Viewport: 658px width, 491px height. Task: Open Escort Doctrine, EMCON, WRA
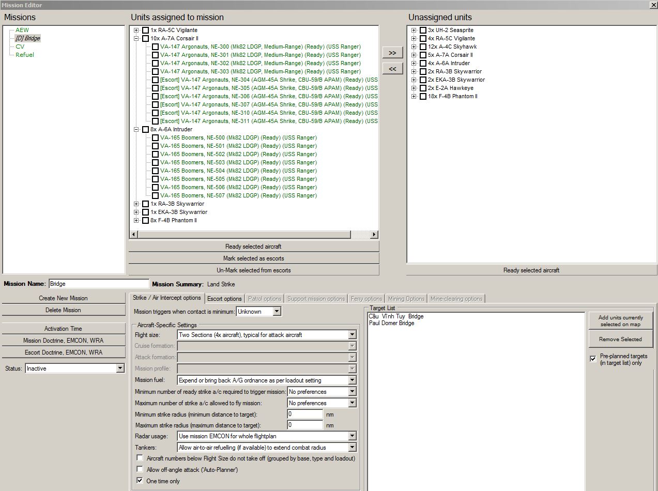(x=64, y=352)
